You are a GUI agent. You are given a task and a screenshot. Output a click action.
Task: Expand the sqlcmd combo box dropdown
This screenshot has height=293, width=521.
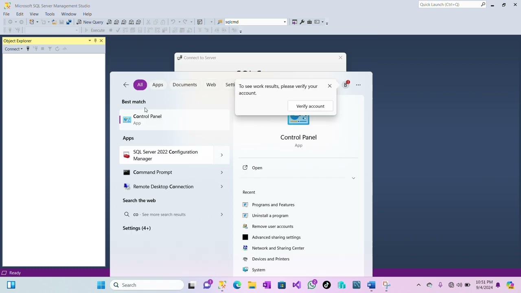285,22
